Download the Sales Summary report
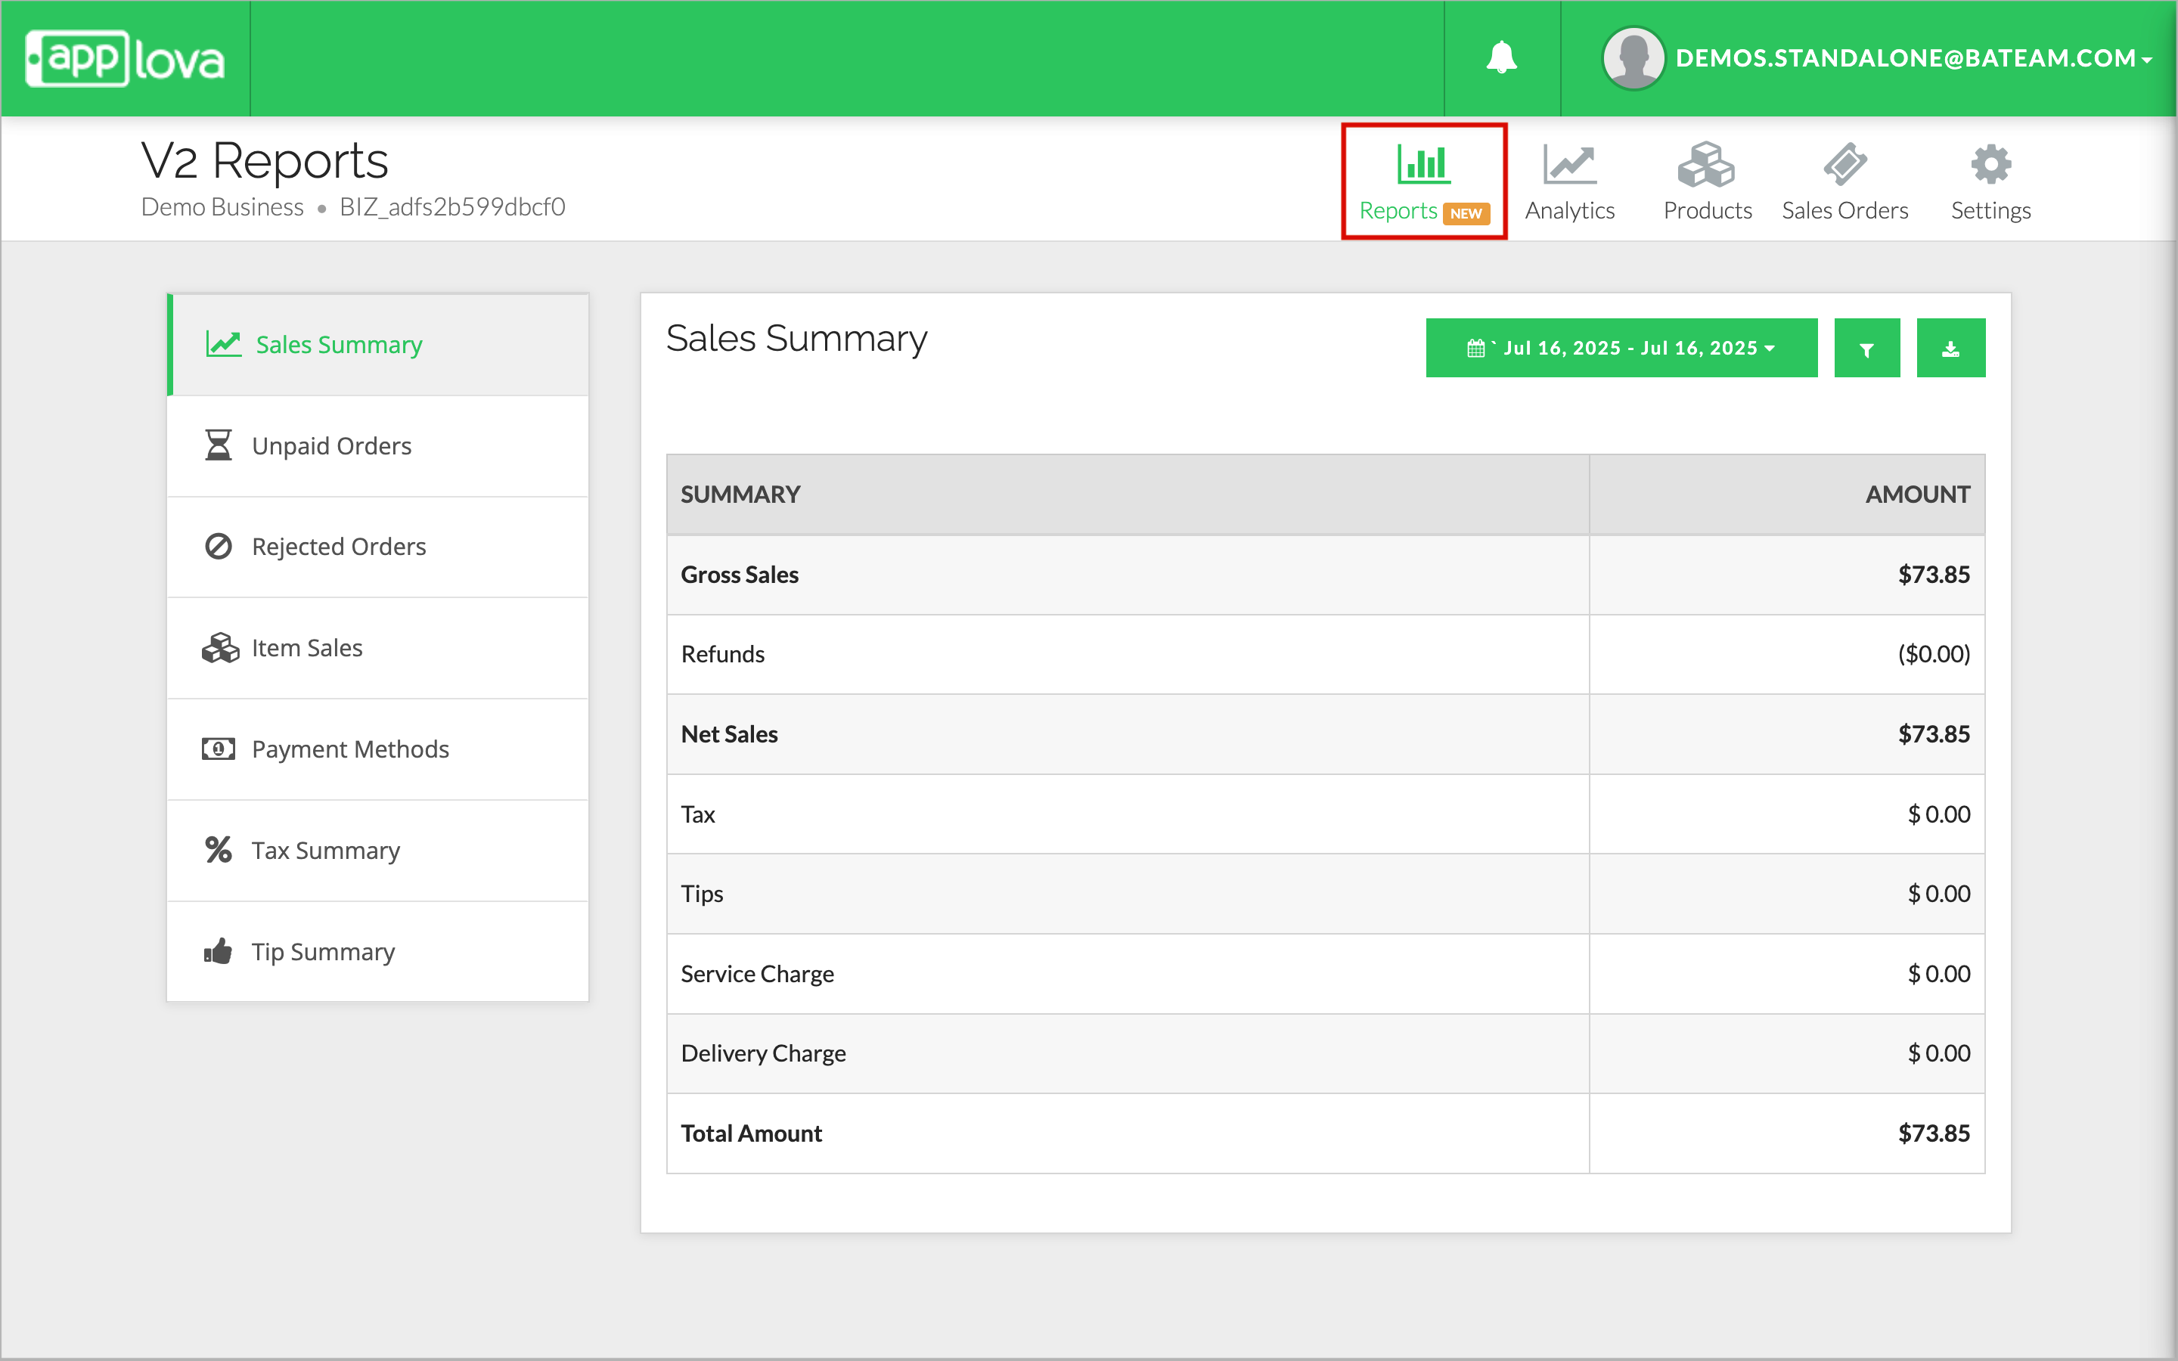The height and width of the screenshot is (1361, 2178). (1950, 349)
